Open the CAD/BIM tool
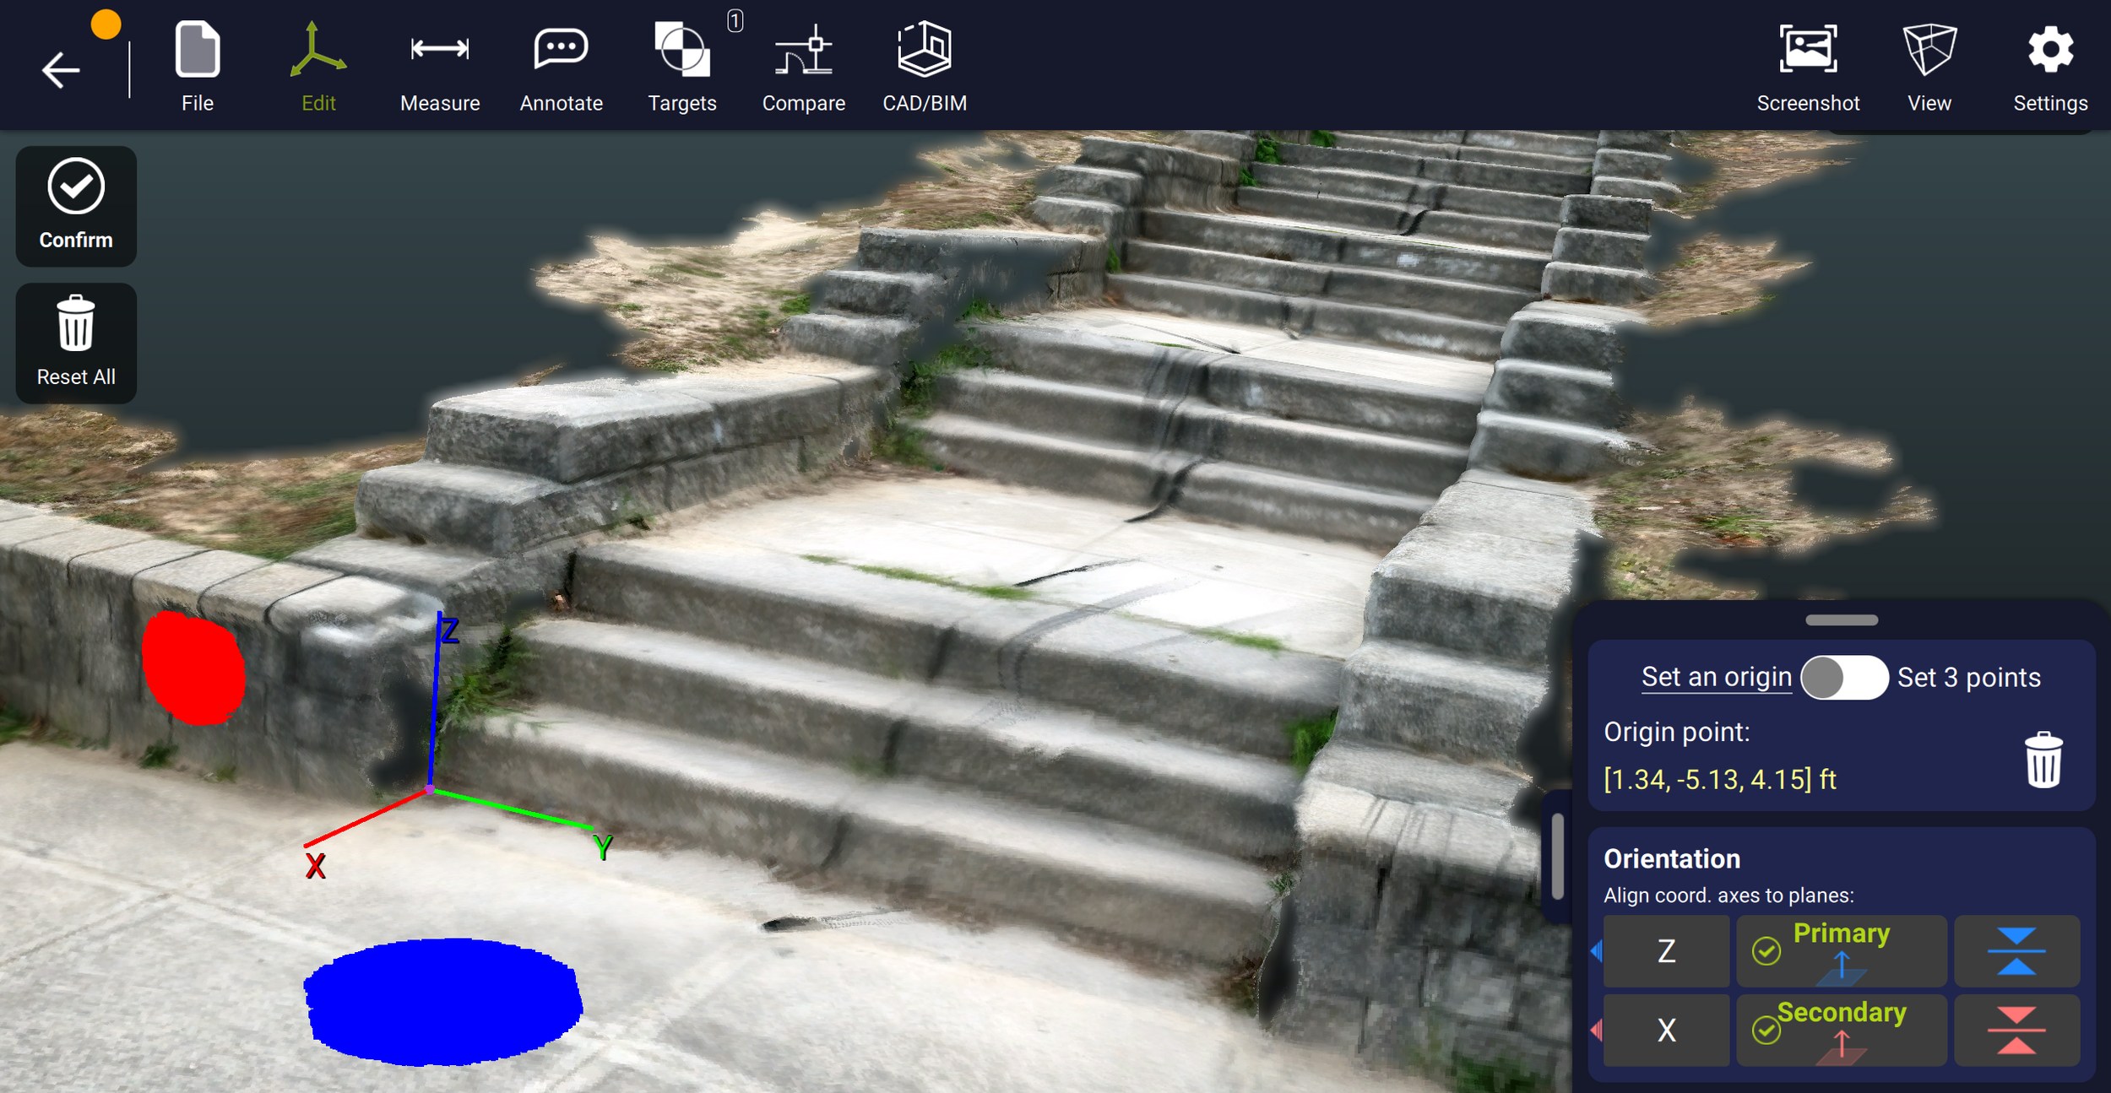2111x1093 pixels. pyautogui.click(x=925, y=66)
